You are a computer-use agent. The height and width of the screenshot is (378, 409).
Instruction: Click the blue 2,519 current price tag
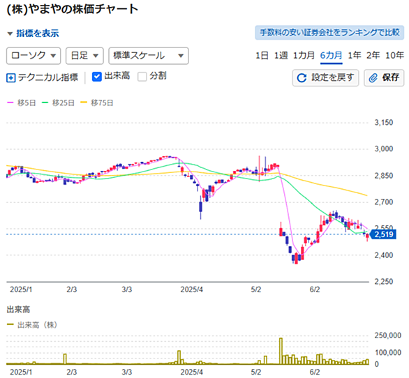coord(383,234)
